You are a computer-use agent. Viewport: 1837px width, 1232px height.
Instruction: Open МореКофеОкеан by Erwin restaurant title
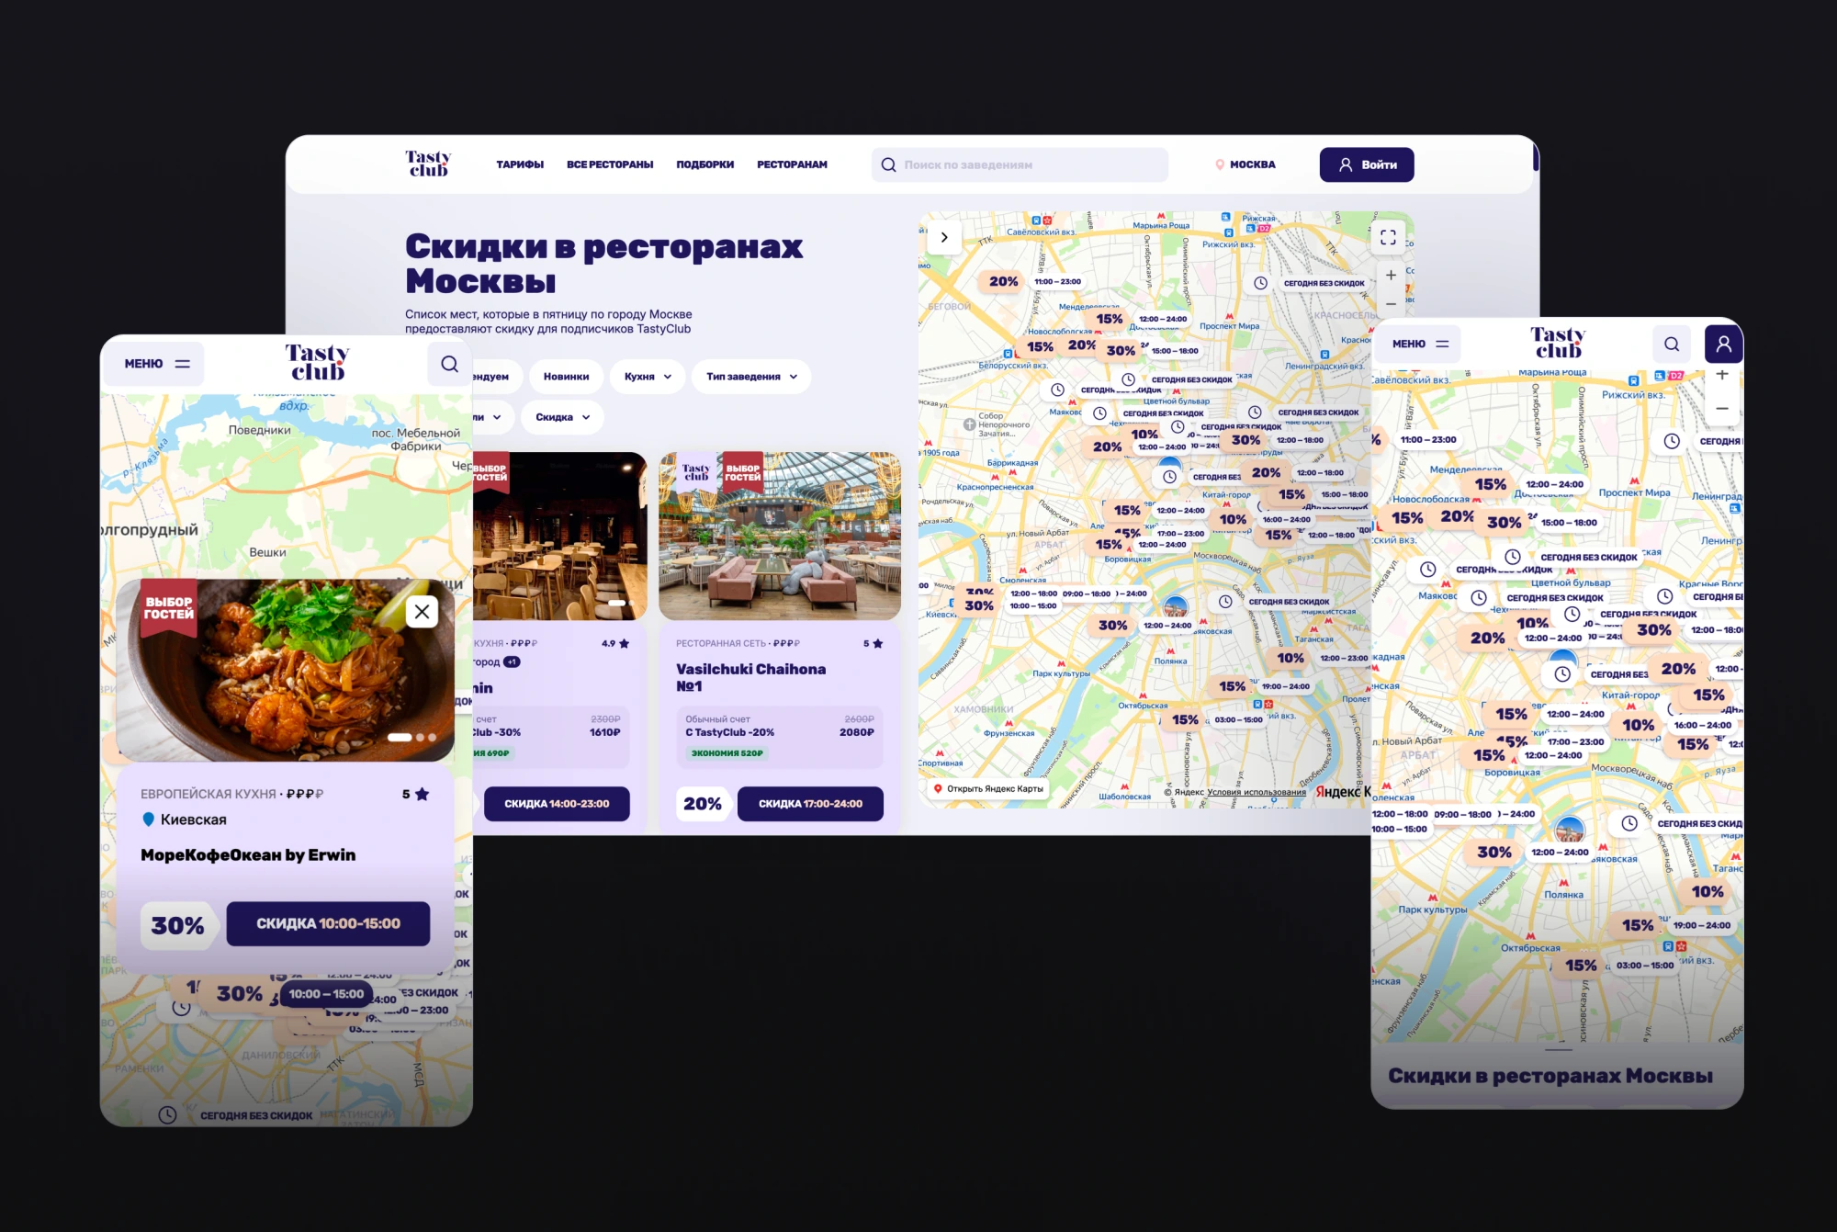[248, 854]
